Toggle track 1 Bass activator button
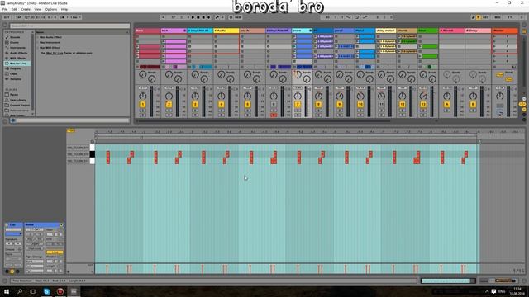This screenshot has width=529, height=297. coord(143,105)
